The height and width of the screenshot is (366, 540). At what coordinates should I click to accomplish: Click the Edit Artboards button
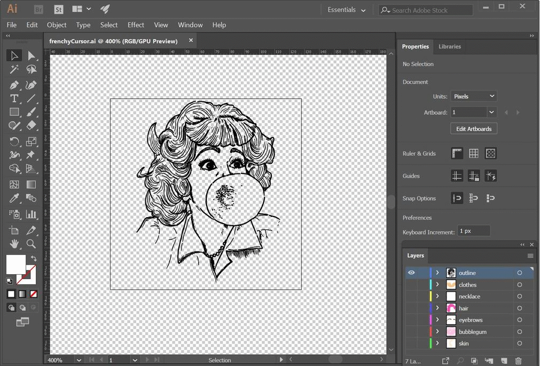(473, 128)
